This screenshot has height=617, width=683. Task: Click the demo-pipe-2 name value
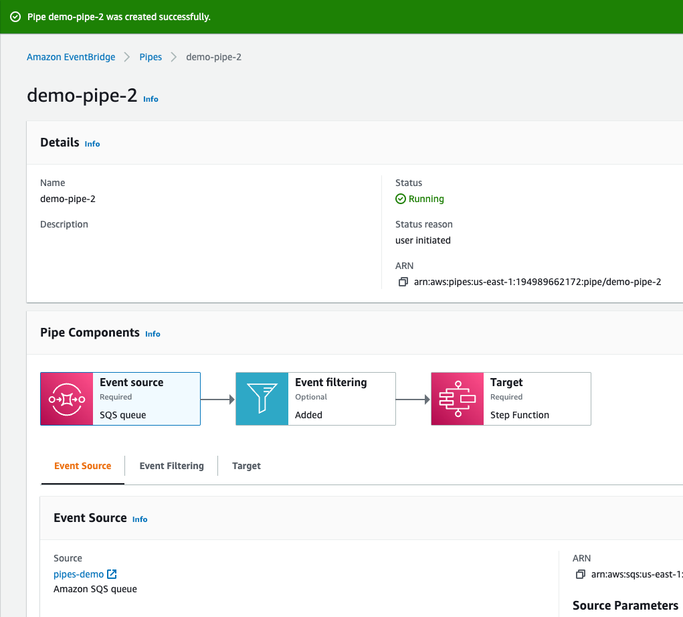coord(68,199)
